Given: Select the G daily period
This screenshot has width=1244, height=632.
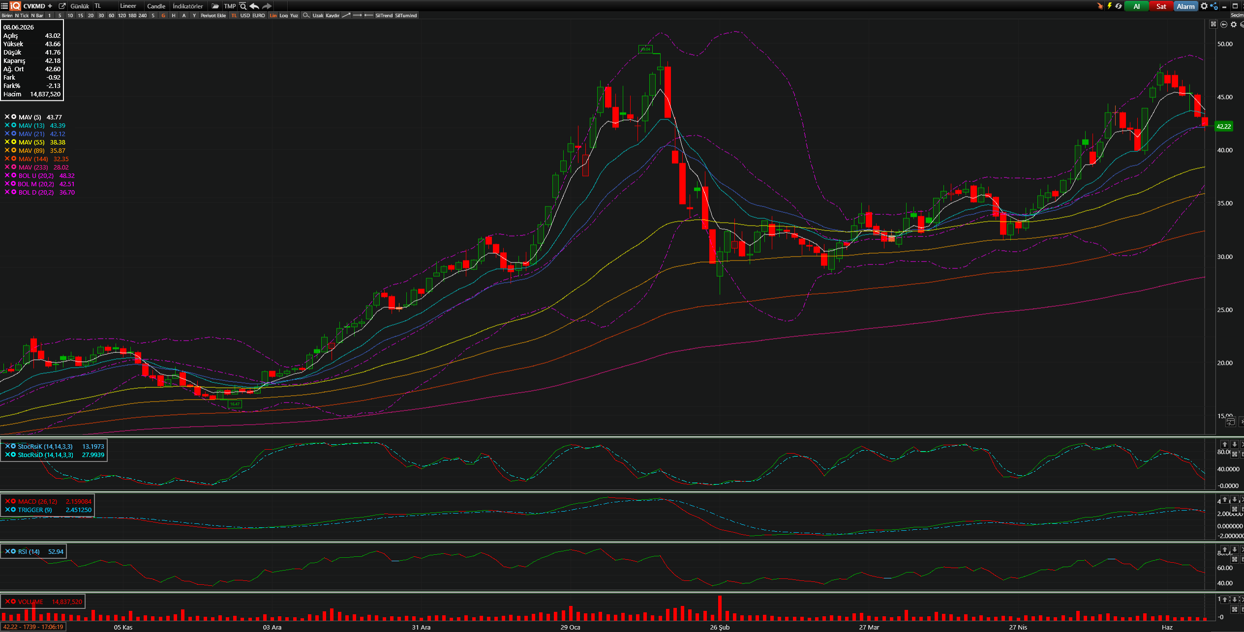Looking at the screenshot, I should (163, 15).
